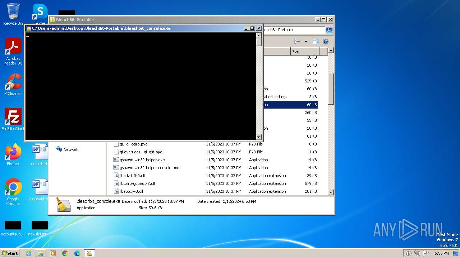Screen dimensions: 460x258
Task: Minimize the BleachBit-Portable Explorer window
Action: [x=317, y=20]
